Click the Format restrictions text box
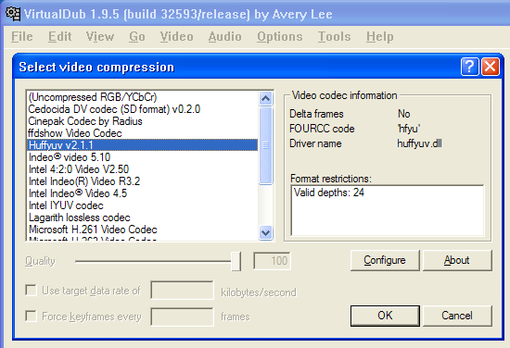 [388, 210]
